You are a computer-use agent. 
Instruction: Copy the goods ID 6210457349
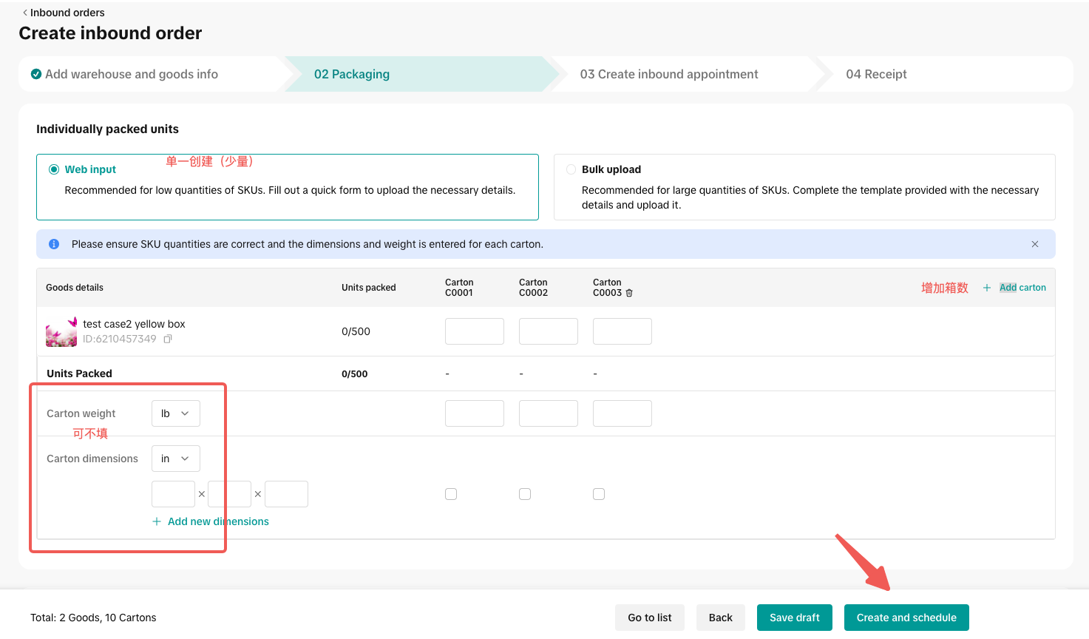pyautogui.click(x=168, y=339)
